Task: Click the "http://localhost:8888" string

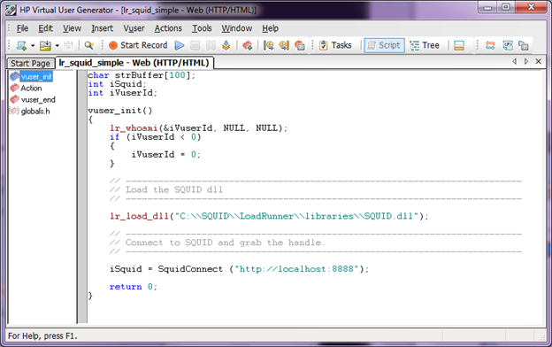Action: (296, 269)
